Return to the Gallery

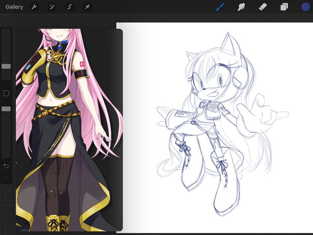pos(14,7)
